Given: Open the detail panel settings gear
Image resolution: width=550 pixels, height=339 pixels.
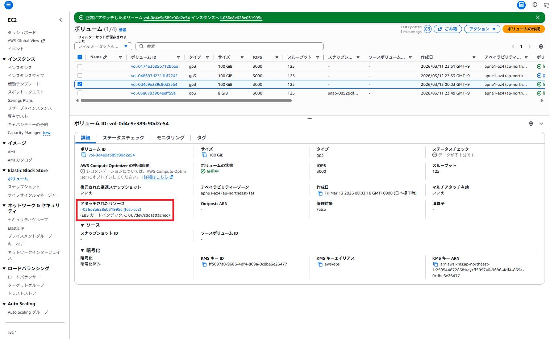Looking at the screenshot, I should click(x=531, y=124).
